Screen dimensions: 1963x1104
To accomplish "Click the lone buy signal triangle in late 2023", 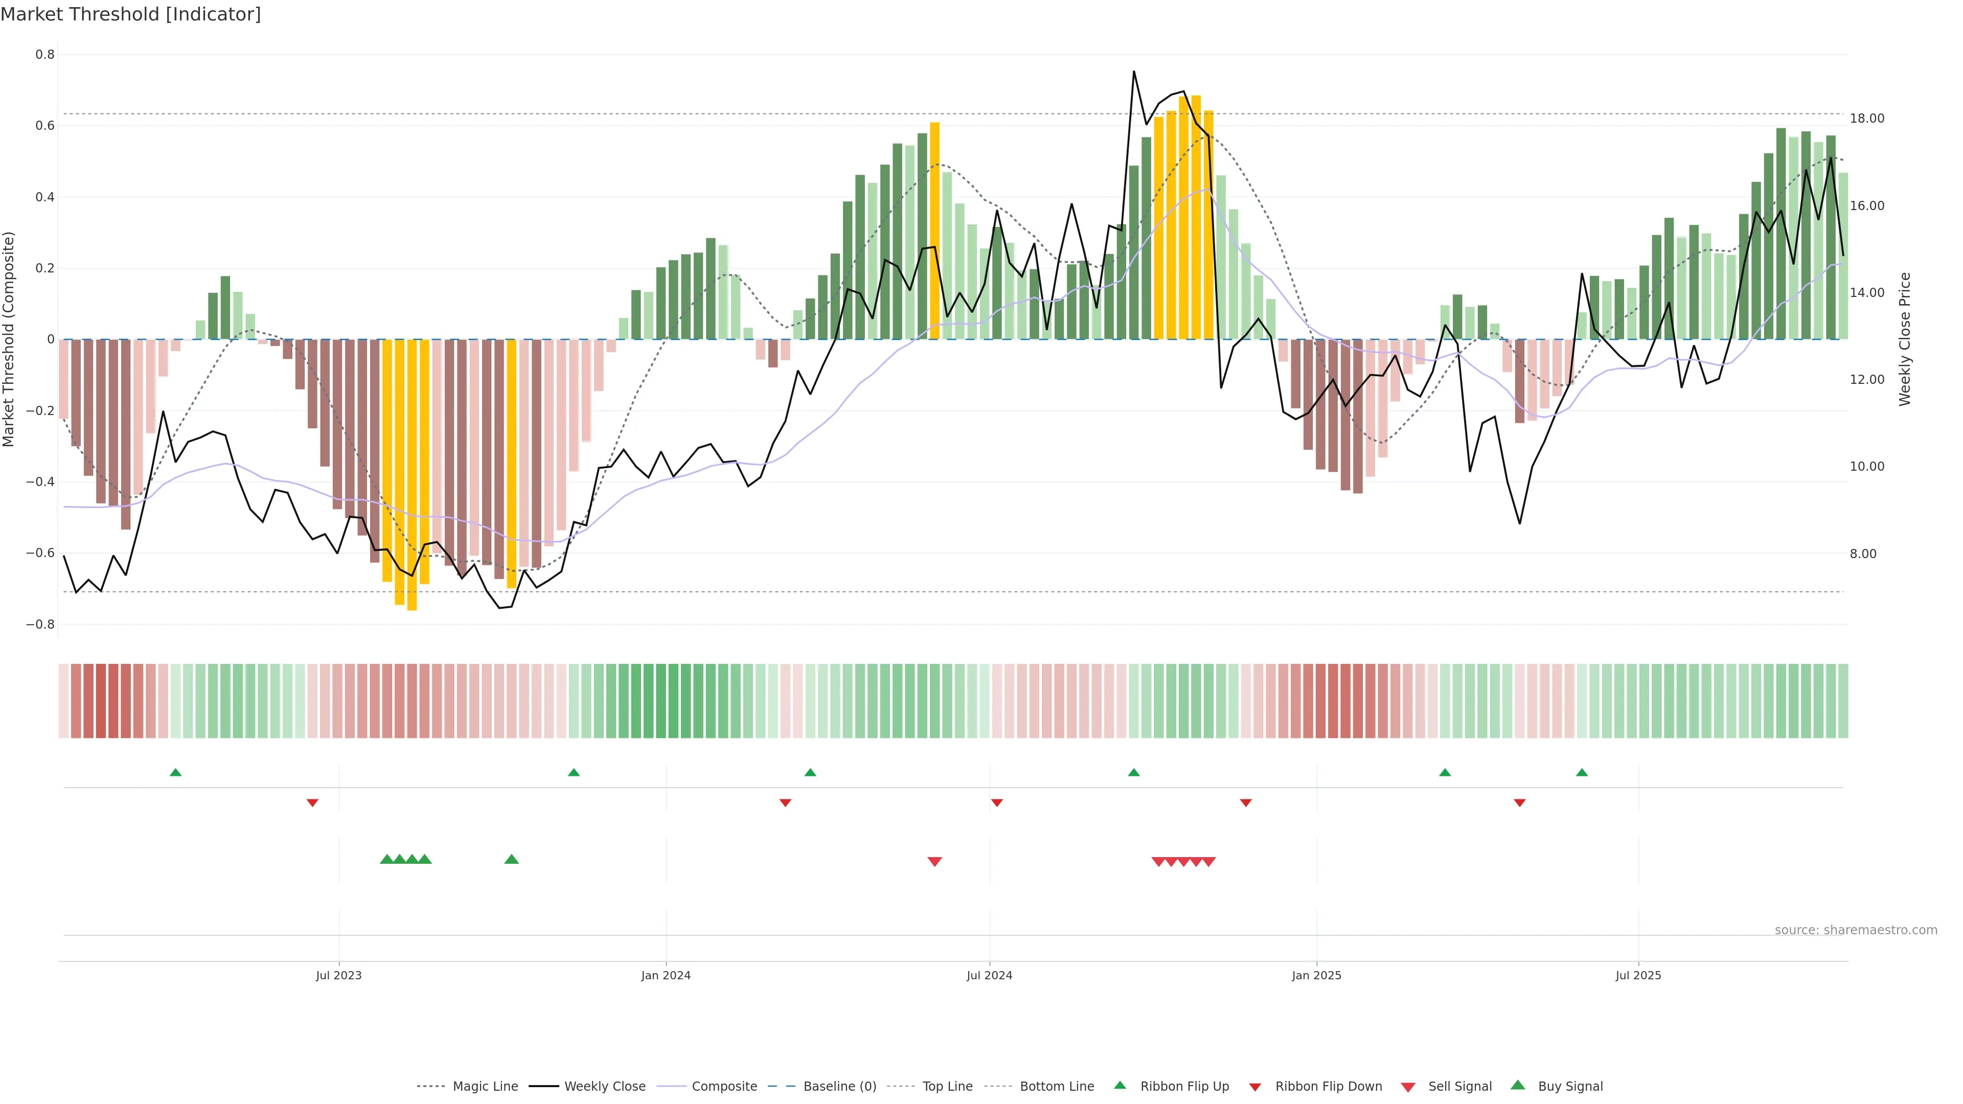I will point(511,859).
